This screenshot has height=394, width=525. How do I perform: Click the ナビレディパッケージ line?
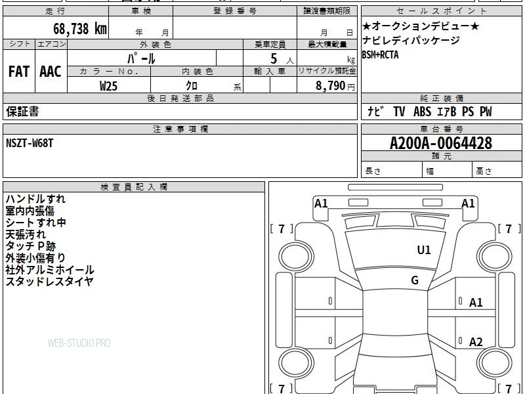coord(411,40)
